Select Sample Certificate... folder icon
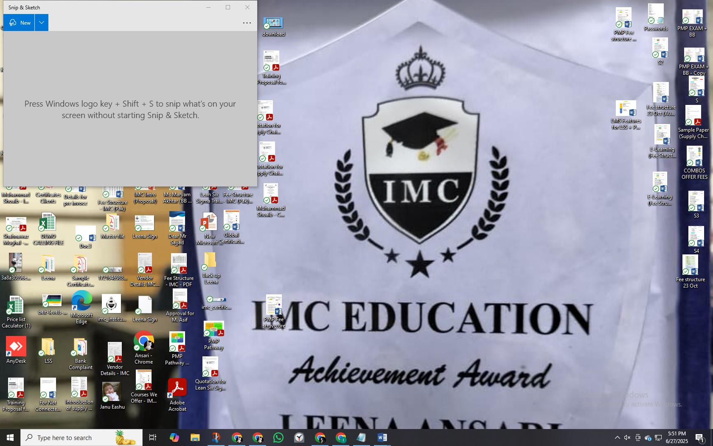Screen dimensions: 713x446 tap(80, 271)
